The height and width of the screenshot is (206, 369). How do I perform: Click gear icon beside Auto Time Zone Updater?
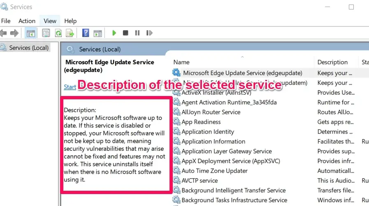[x=177, y=170]
